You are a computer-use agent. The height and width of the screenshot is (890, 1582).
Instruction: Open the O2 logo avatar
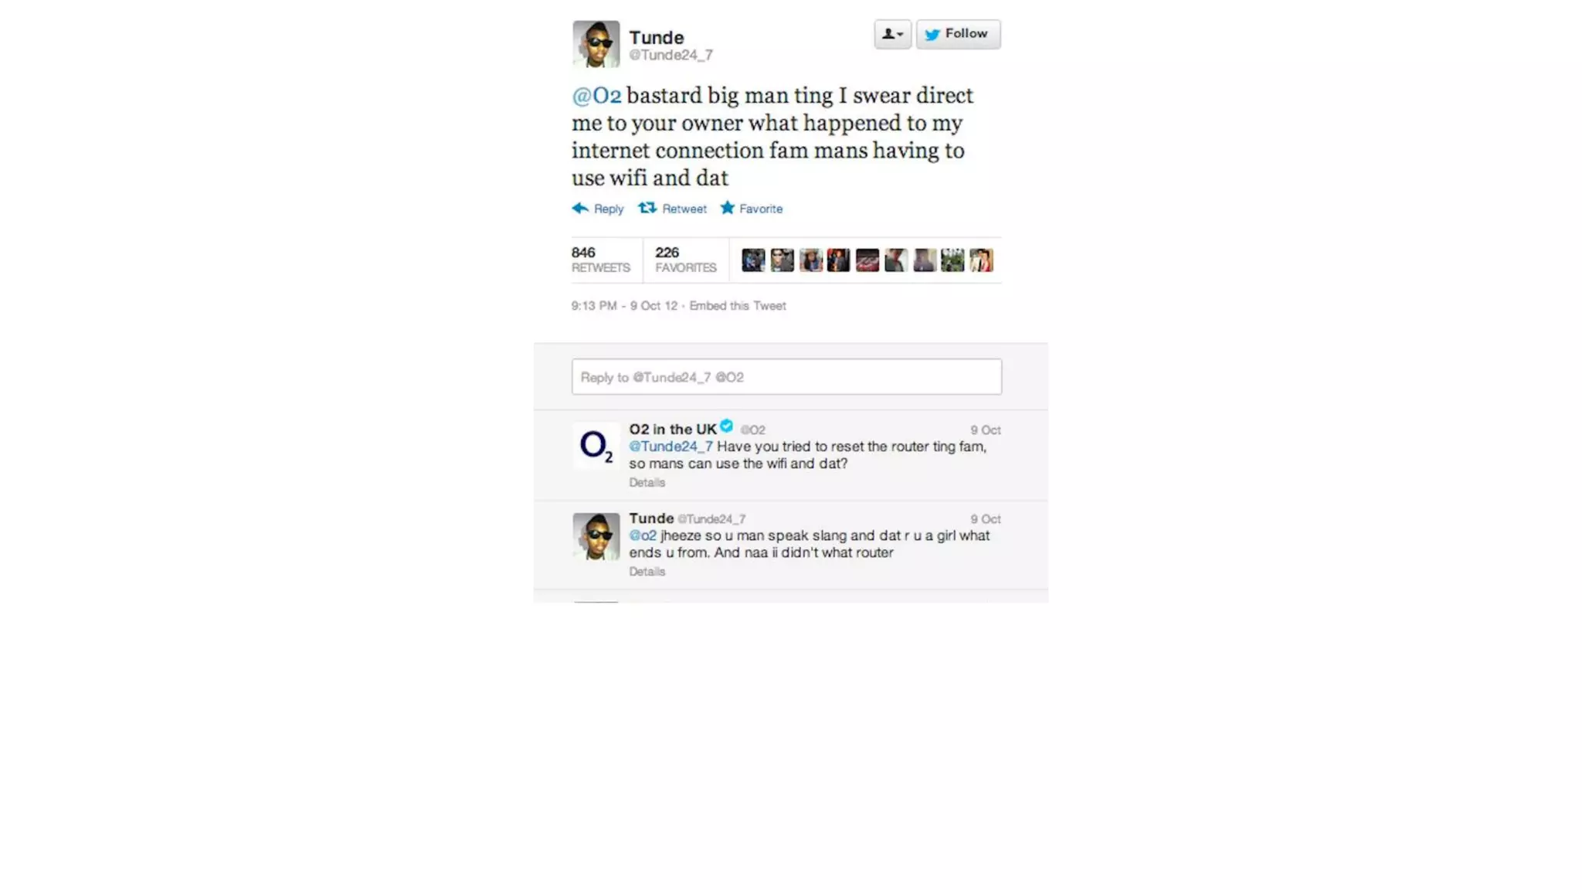(x=596, y=446)
